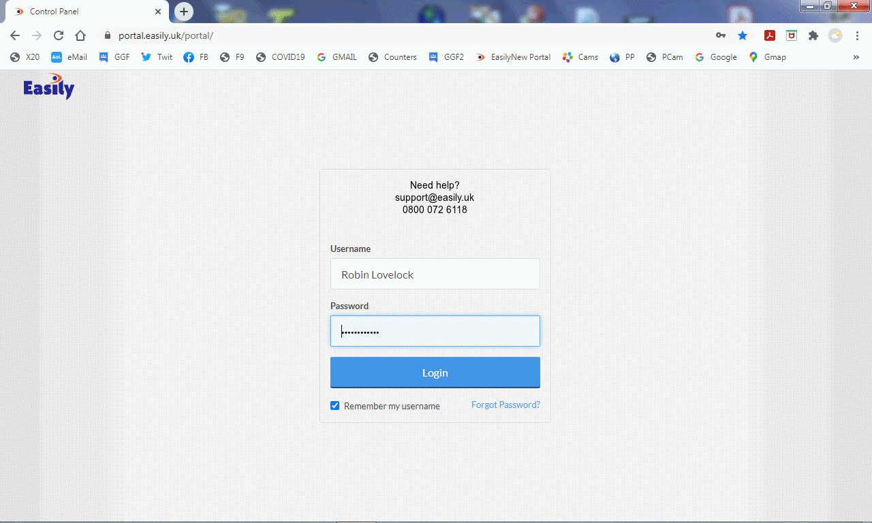872x523 pixels.
Task: Open the browser profile avatar menu
Action: 835,35
